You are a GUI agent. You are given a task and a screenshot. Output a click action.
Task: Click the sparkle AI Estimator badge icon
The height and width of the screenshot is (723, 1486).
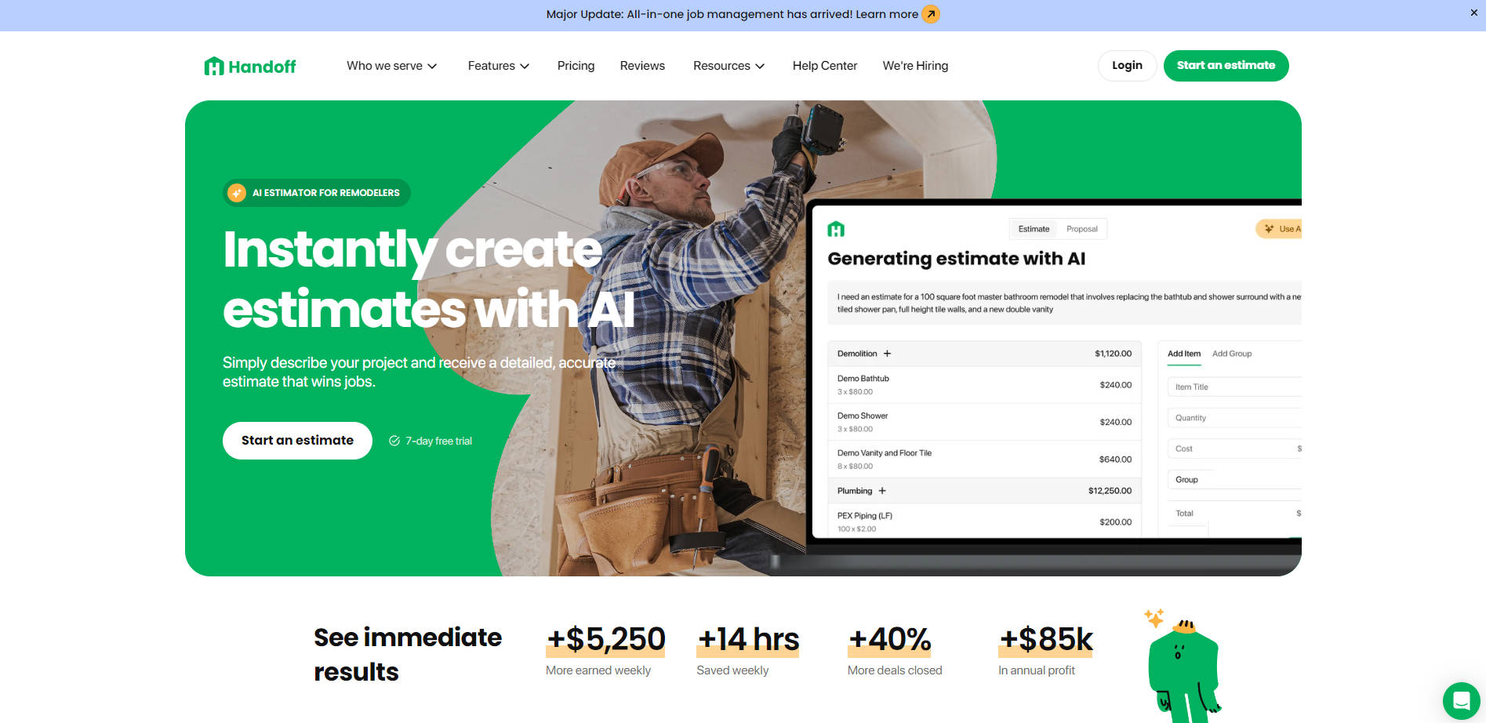[x=237, y=193]
